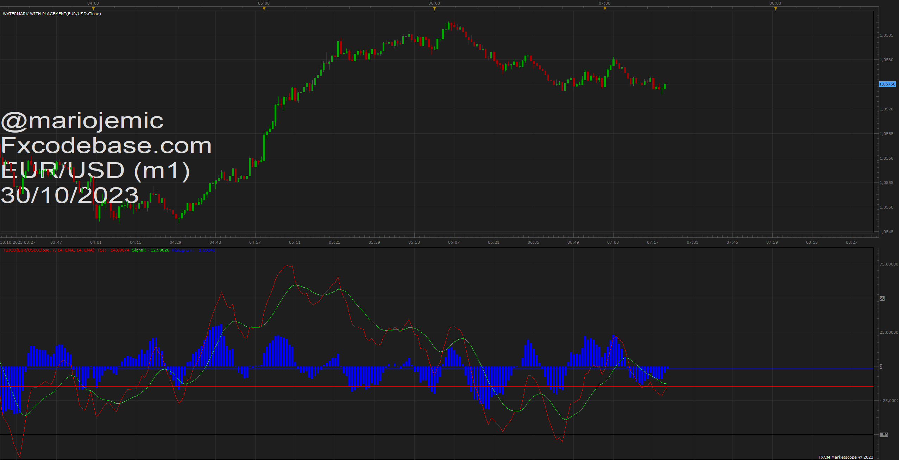Select the WATERMARK WITH PLACEMENT indicator label
The height and width of the screenshot is (460, 899).
tap(52, 14)
